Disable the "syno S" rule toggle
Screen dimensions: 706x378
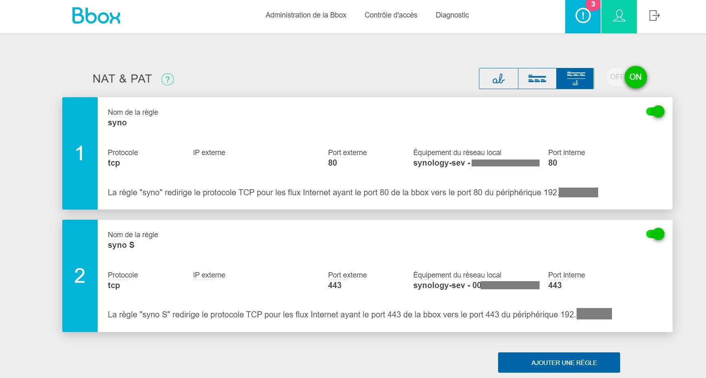tap(655, 234)
